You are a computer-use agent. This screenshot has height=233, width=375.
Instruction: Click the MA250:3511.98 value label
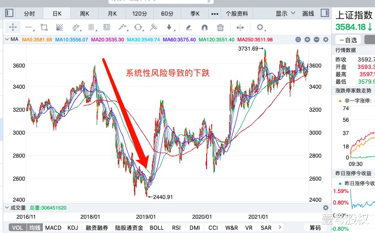(255, 40)
